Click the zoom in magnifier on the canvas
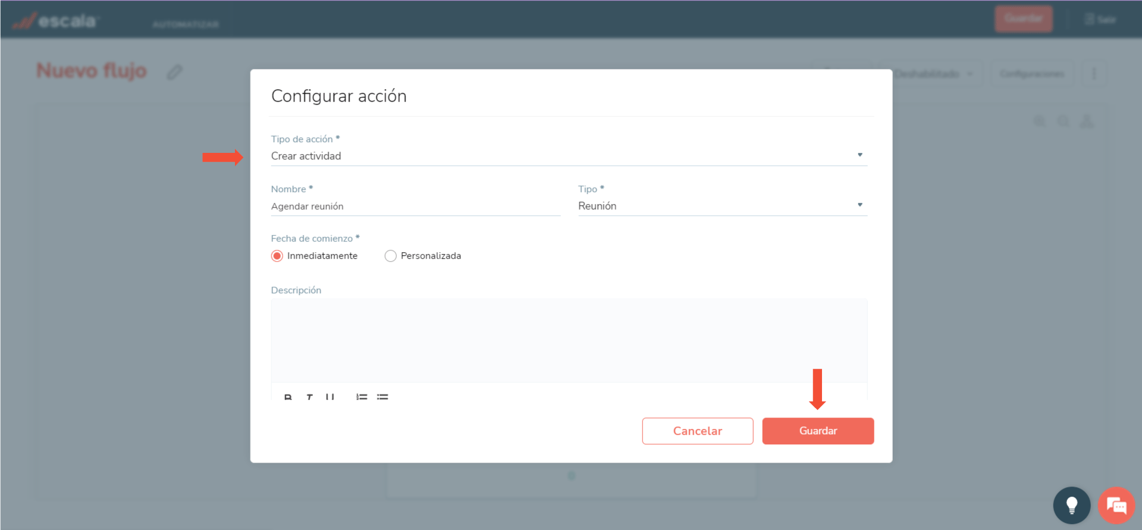This screenshot has height=530, width=1142. coord(1040,121)
